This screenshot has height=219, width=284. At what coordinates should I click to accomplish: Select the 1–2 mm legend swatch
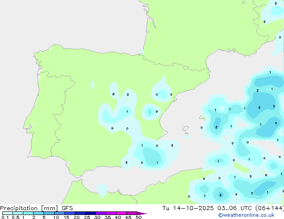[28, 213]
